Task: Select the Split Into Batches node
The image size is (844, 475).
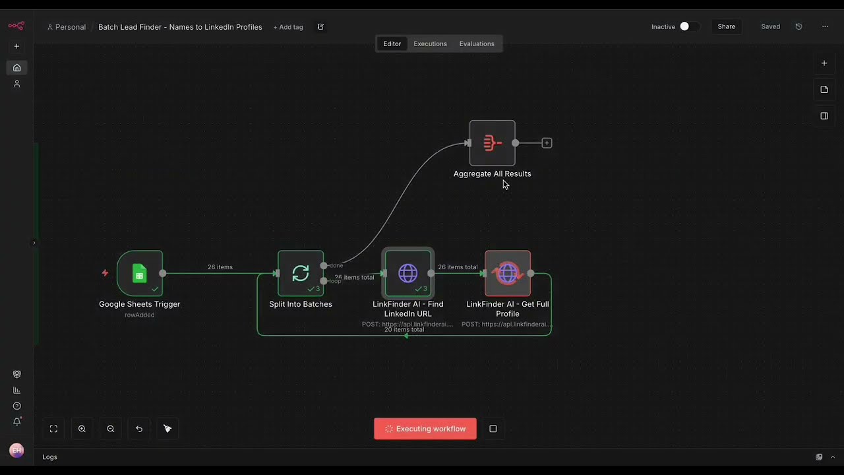Action: [x=301, y=273]
